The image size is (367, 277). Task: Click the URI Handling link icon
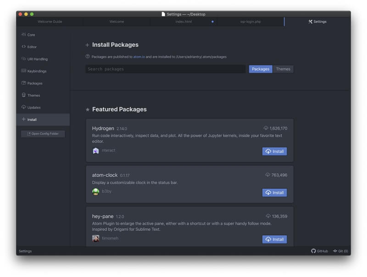coord(24,59)
